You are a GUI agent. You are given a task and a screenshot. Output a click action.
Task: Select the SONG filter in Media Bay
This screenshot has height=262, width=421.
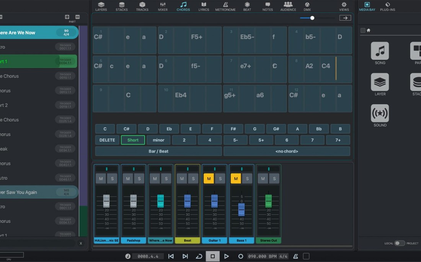click(380, 51)
